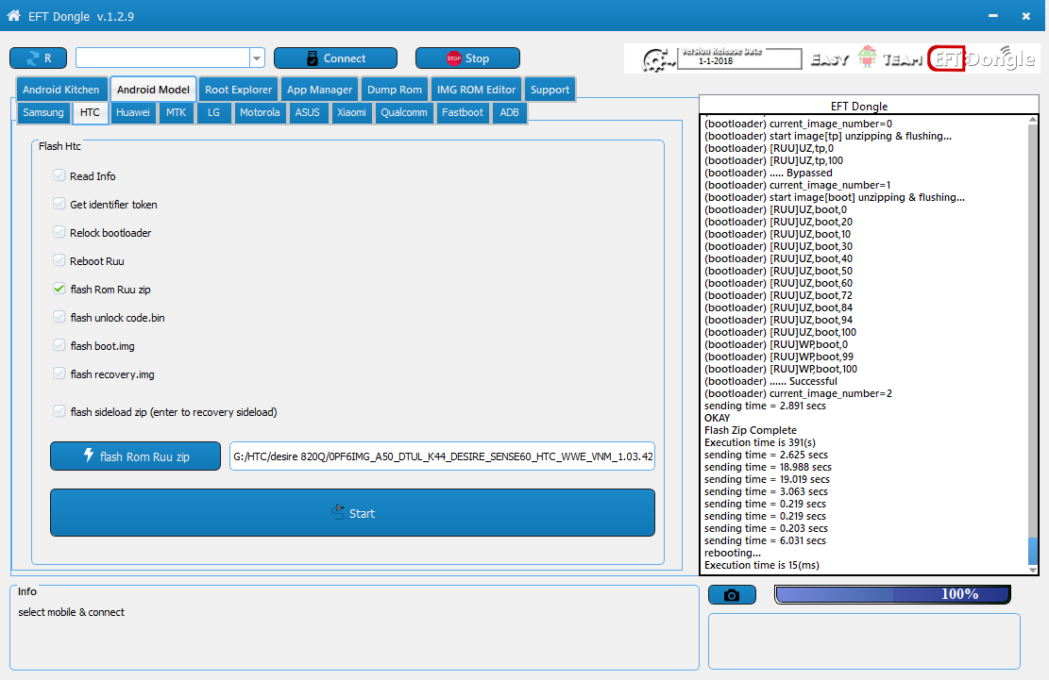Go to the Dump Rom tab

pos(395,90)
